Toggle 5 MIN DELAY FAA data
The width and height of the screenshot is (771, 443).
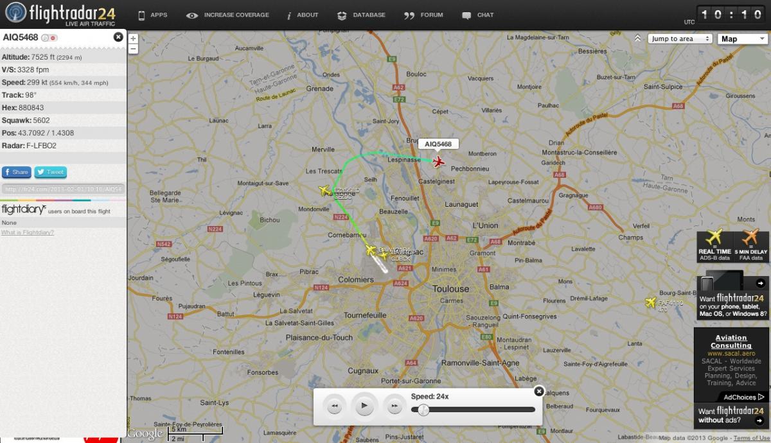750,246
